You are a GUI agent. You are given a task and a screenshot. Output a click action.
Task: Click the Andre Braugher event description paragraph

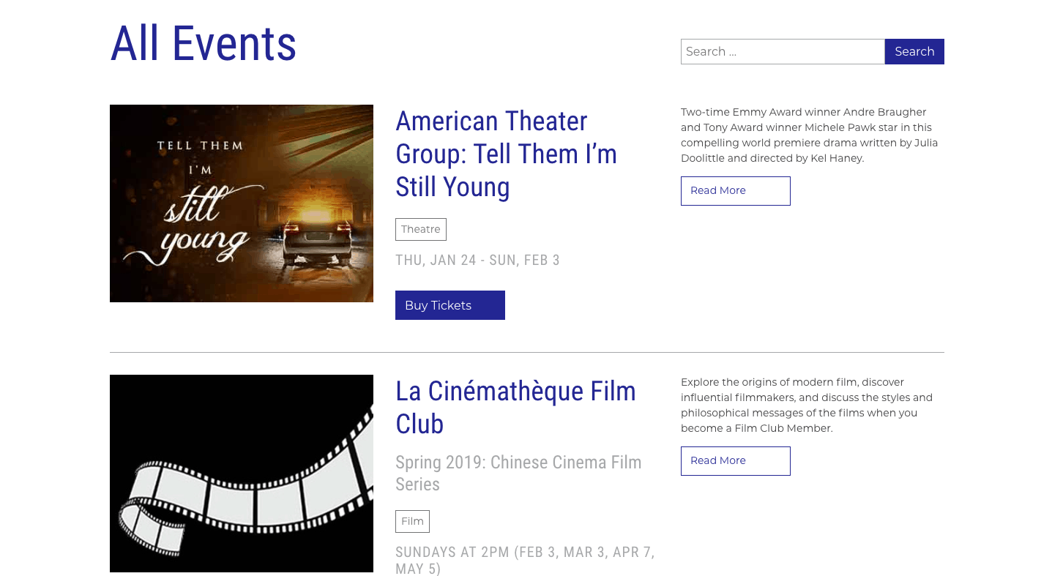pos(809,135)
